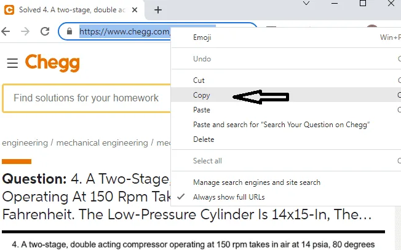
Task: Choose Select all in the context menu
Action: [x=285, y=161]
